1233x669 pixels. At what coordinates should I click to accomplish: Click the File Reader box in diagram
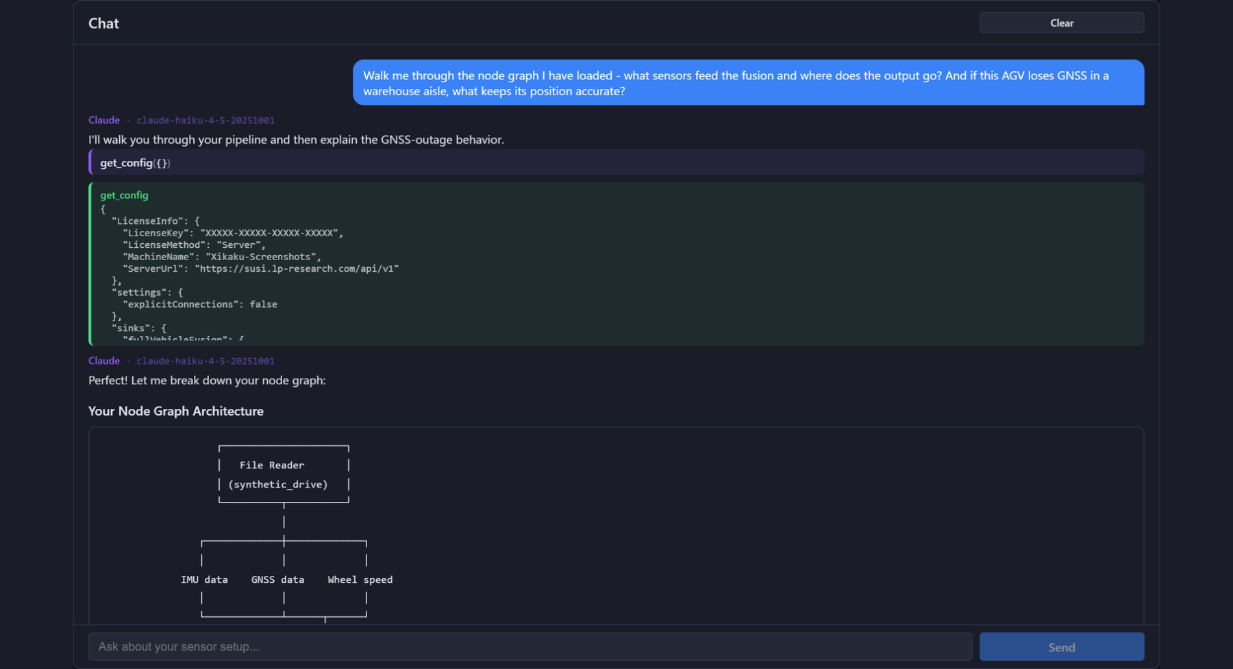pyautogui.click(x=284, y=475)
